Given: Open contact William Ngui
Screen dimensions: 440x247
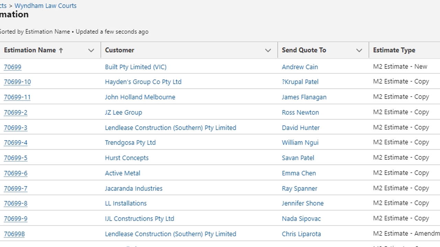Looking at the screenshot, I should pyautogui.click(x=300, y=143).
